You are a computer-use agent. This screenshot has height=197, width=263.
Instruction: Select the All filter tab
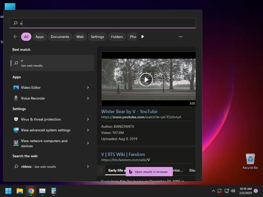[26, 37]
